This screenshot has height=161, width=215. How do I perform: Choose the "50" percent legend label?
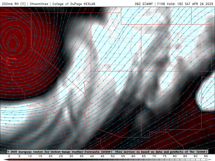[x=113, y=156]
